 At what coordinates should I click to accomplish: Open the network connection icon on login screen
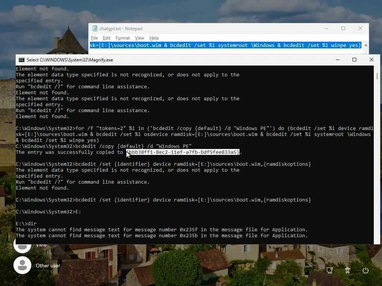330,270
